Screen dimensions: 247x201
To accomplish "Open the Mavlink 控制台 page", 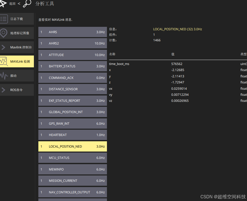I will 17,47.
